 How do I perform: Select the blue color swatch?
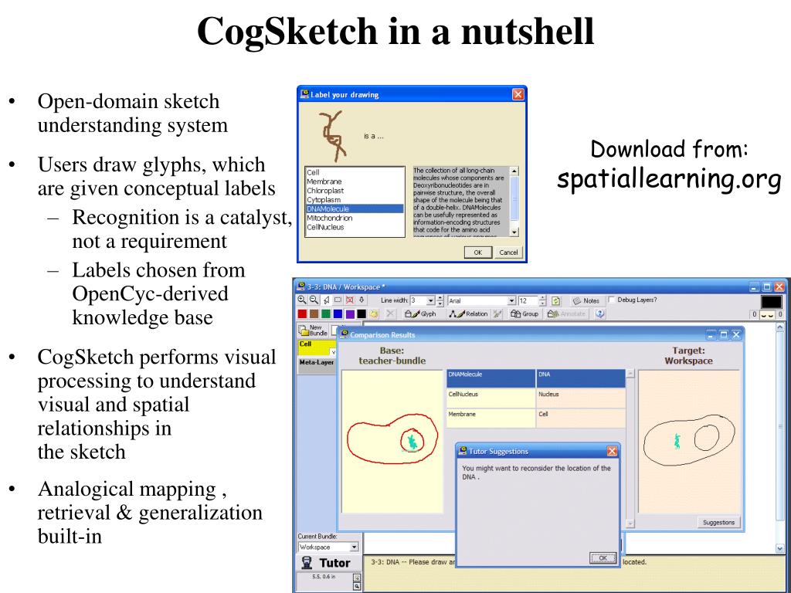tap(338, 313)
